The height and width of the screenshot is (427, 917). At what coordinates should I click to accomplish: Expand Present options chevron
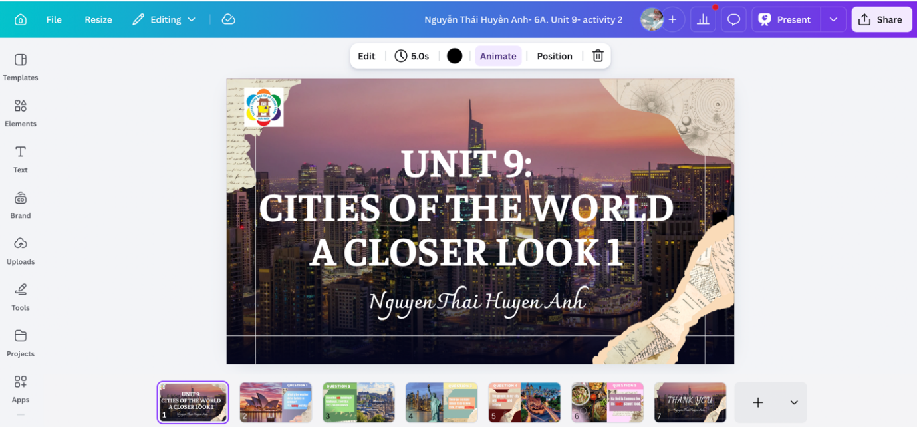[833, 20]
